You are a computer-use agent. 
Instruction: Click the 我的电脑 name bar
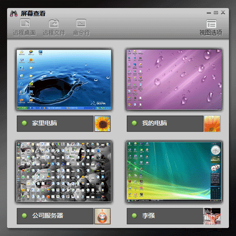(165, 124)
